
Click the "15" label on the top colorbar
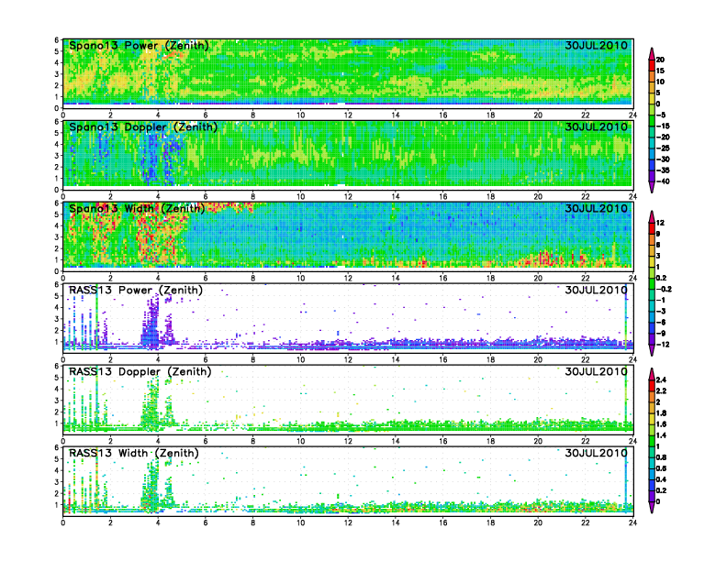660,71
